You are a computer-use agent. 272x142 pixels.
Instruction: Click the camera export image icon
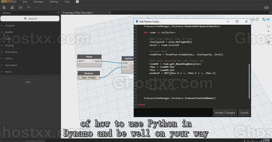tap(266, 7)
